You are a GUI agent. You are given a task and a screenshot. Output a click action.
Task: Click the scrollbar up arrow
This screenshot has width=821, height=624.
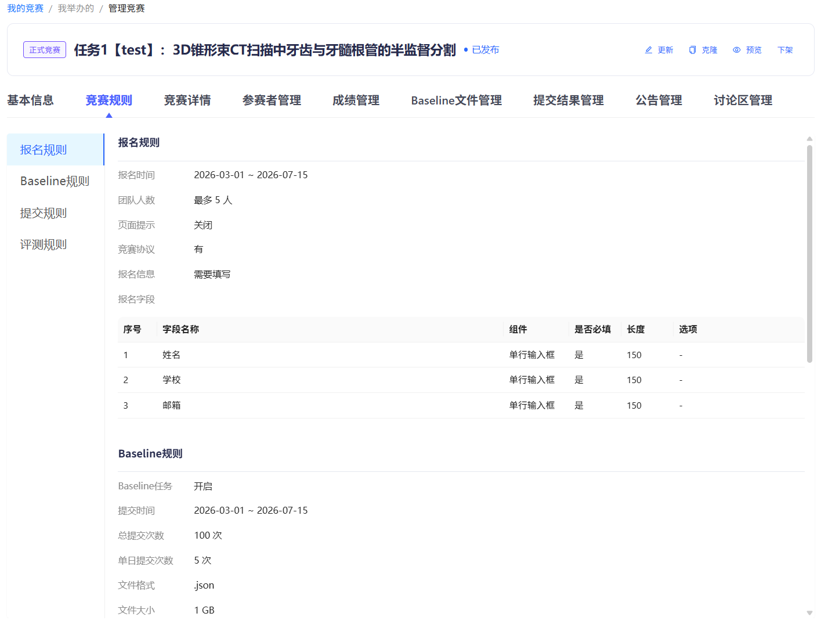(809, 139)
